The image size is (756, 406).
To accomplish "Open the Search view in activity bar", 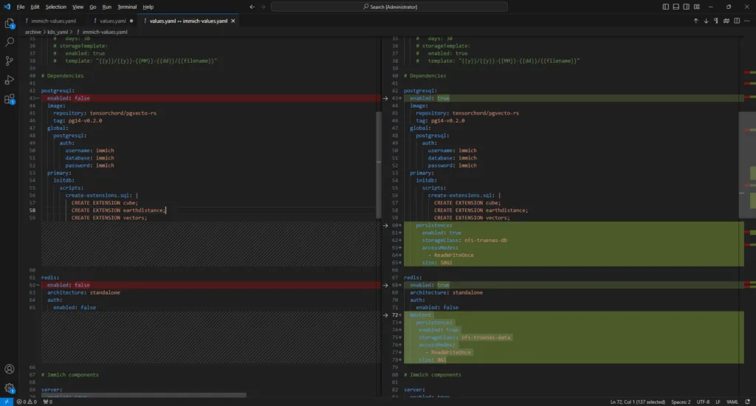I will 10,42.
